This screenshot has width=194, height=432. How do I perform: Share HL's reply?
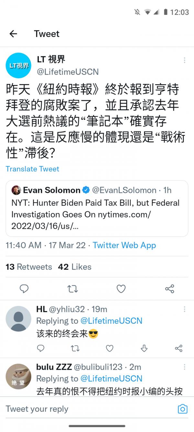click(x=178, y=348)
